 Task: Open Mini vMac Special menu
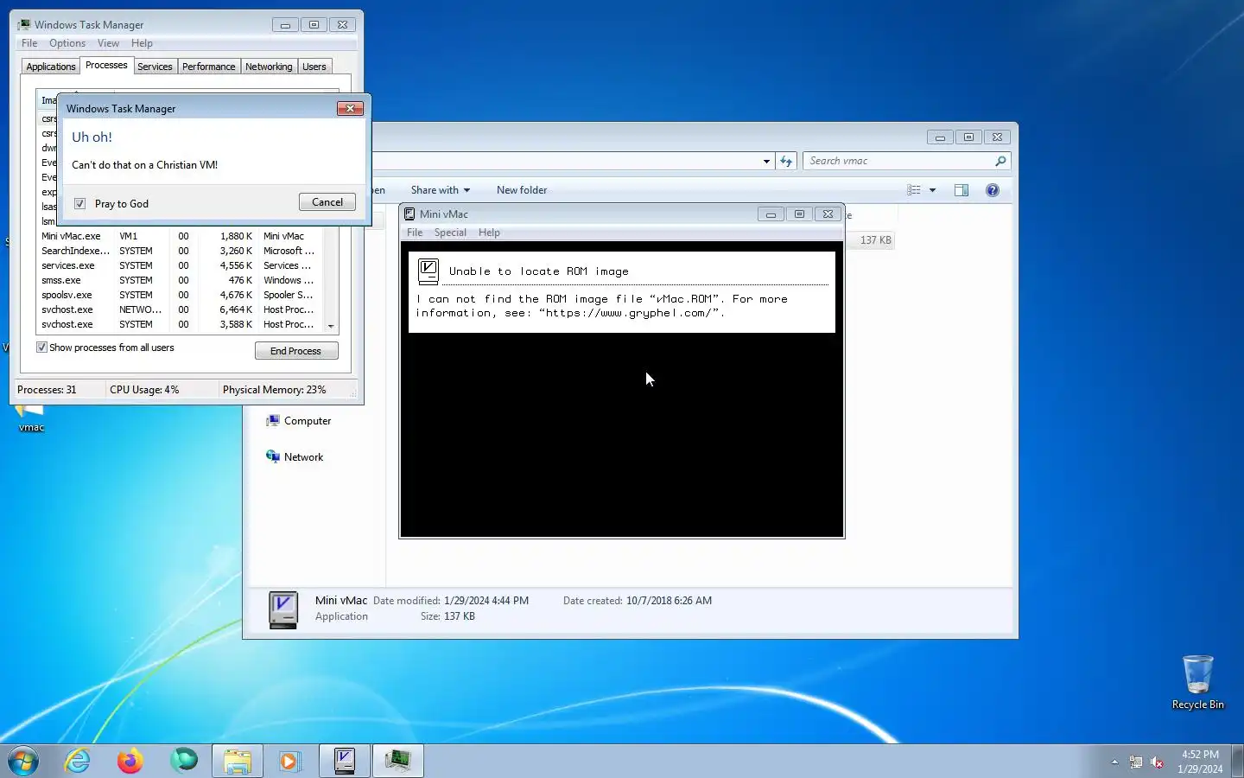click(x=450, y=233)
